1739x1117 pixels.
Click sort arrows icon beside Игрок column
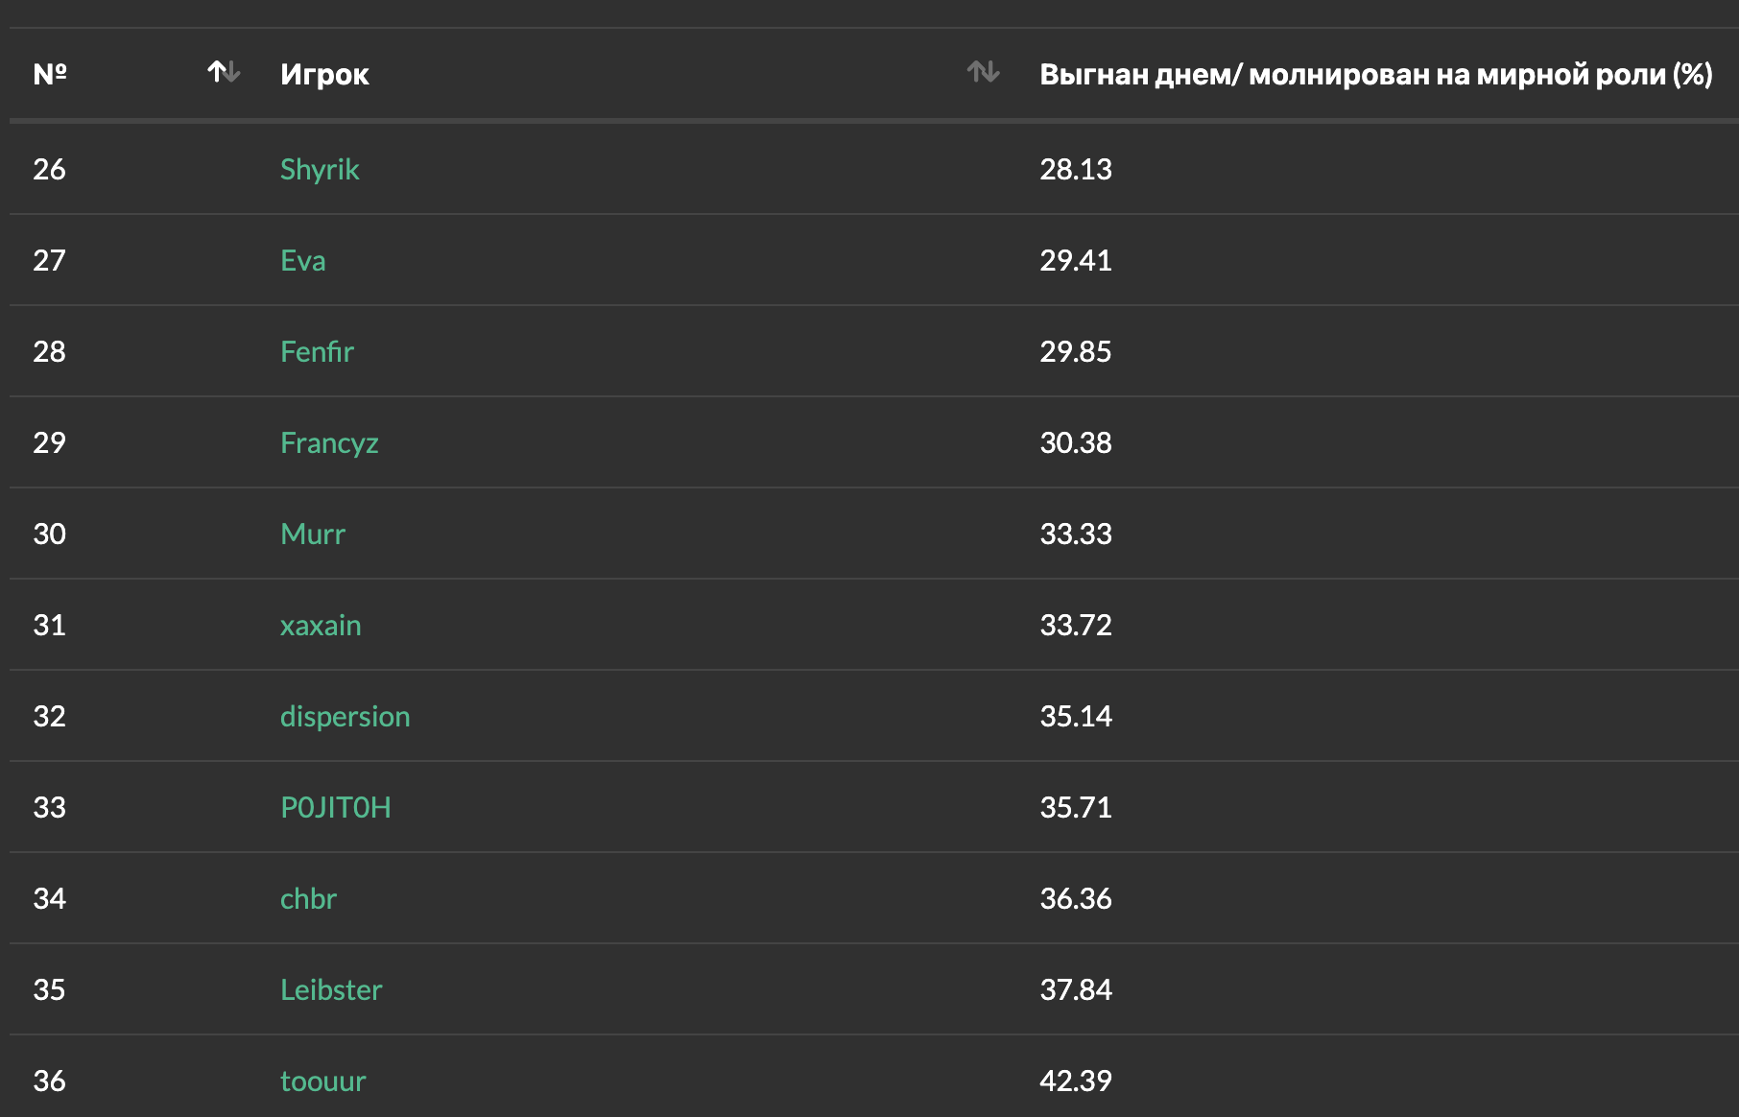(983, 72)
